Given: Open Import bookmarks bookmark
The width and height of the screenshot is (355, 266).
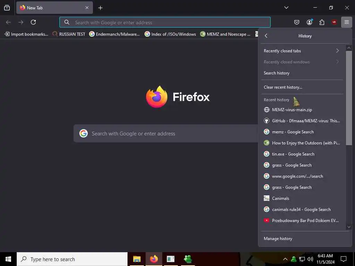Looking at the screenshot, I should coord(26,34).
